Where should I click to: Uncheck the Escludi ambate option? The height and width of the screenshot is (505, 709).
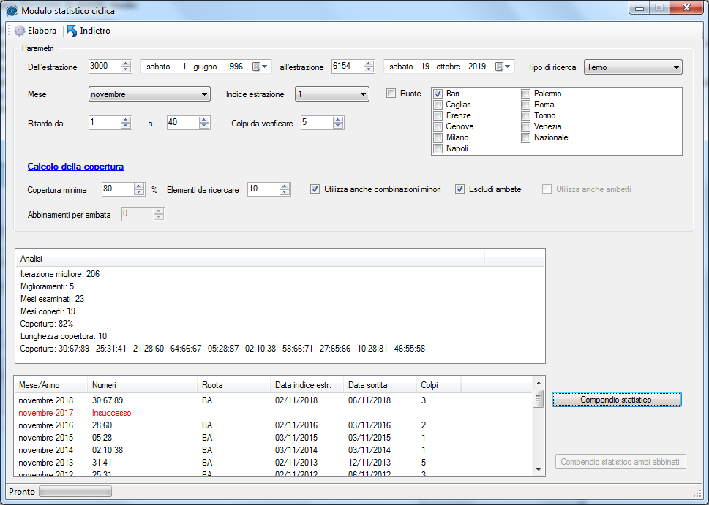pyautogui.click(x=459, y=189)
